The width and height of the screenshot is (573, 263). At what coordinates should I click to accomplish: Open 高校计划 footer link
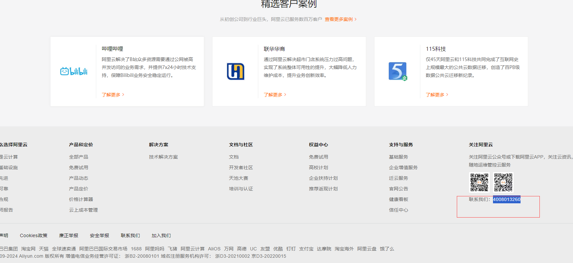(x=319, y=167)
